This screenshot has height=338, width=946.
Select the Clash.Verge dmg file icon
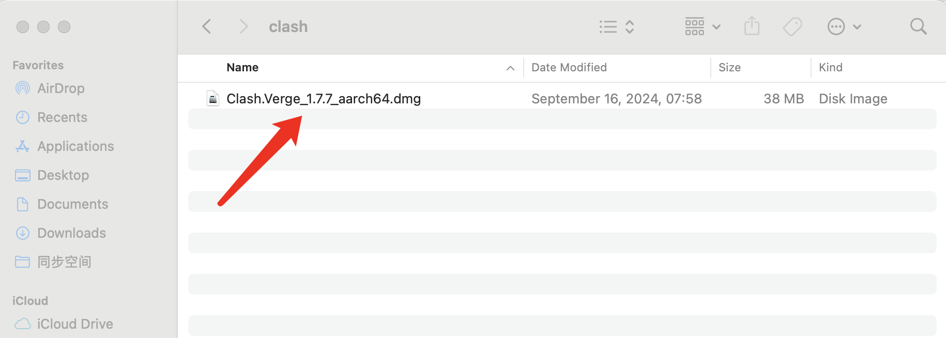click(x=212, y=98)
